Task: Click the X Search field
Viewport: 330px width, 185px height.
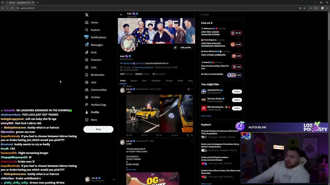Action: tap(221, 15)
